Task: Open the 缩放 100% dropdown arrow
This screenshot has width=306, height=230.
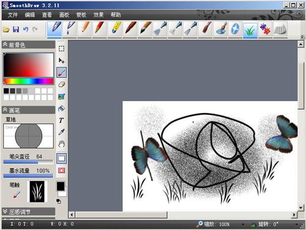Action: [x=243, y=224]
